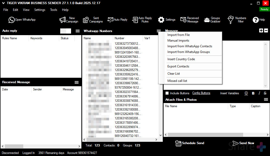Sort numbers list by Name column
This screenshot has width=270, height=156.
98,38
